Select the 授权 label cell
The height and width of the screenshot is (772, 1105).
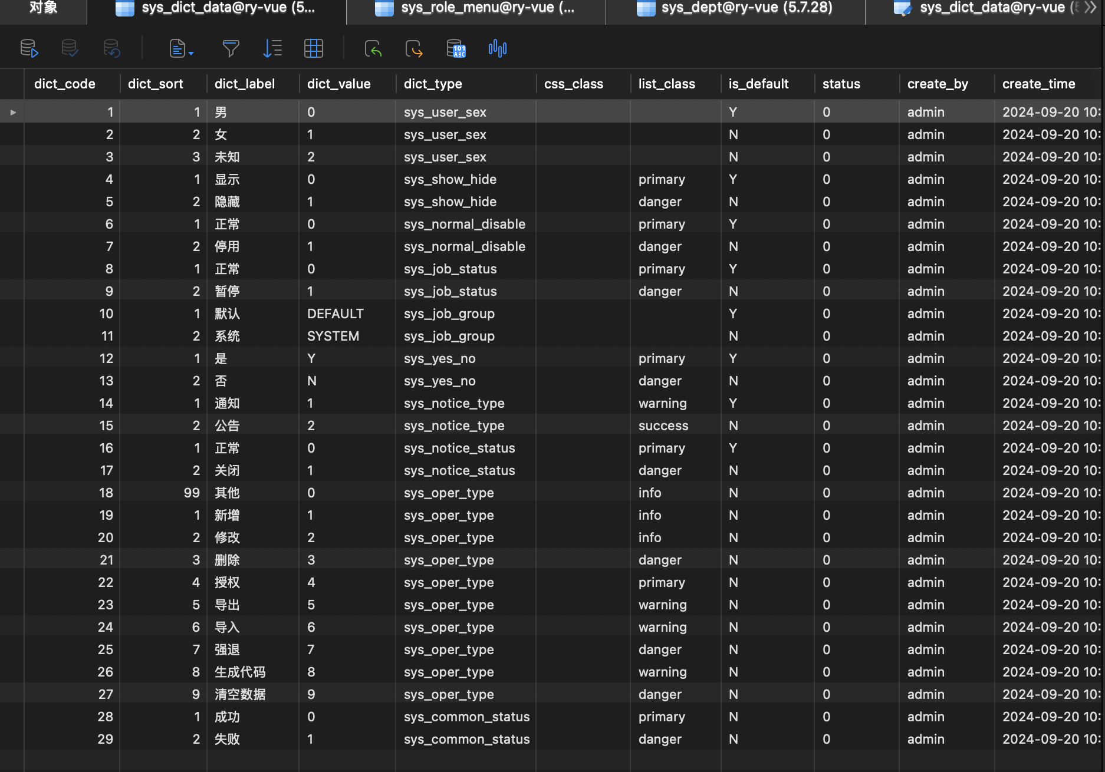point(253,582)
